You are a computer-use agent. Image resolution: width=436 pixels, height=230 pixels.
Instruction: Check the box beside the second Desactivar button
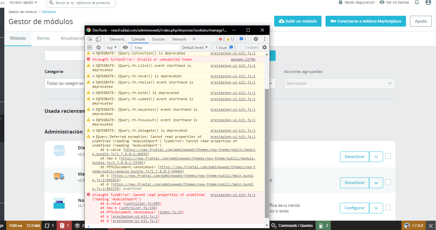pos(388,182)
